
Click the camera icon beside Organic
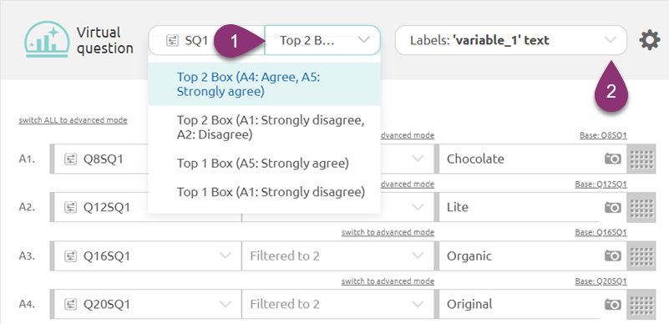pyautogui.click(x=613, y=256)
